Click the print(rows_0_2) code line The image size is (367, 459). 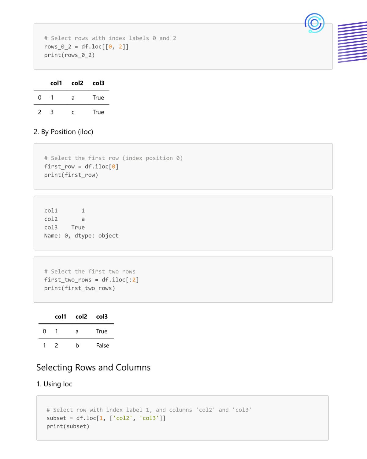[x=69, y=55]
